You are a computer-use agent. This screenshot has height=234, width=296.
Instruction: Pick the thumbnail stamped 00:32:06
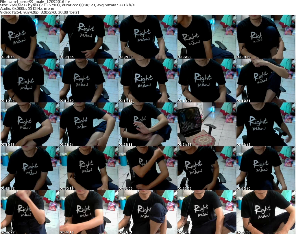(x=148, y=168)
